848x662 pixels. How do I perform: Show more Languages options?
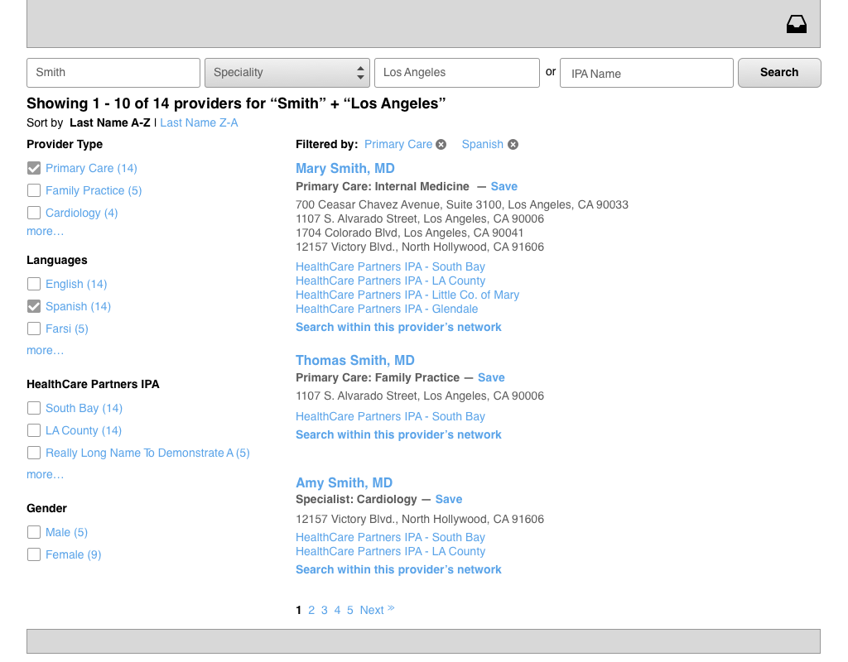45,351
